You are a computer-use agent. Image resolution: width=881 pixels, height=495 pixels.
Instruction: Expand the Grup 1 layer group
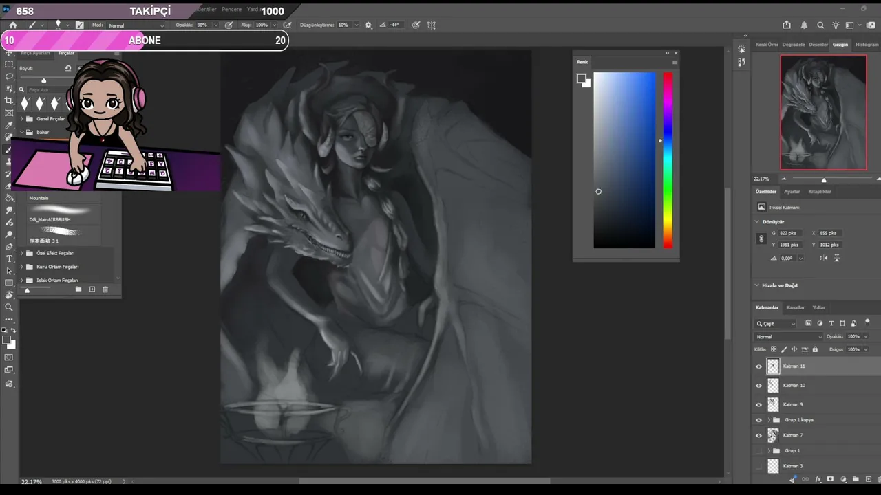coord(769,451)
